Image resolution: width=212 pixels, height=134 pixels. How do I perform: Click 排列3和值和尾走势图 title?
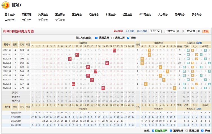[x=19, y=31]
